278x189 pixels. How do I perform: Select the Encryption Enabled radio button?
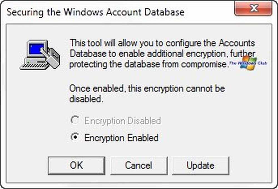tap(75, 137)
